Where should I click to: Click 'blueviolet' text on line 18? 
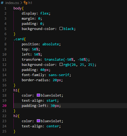point(51,96)
